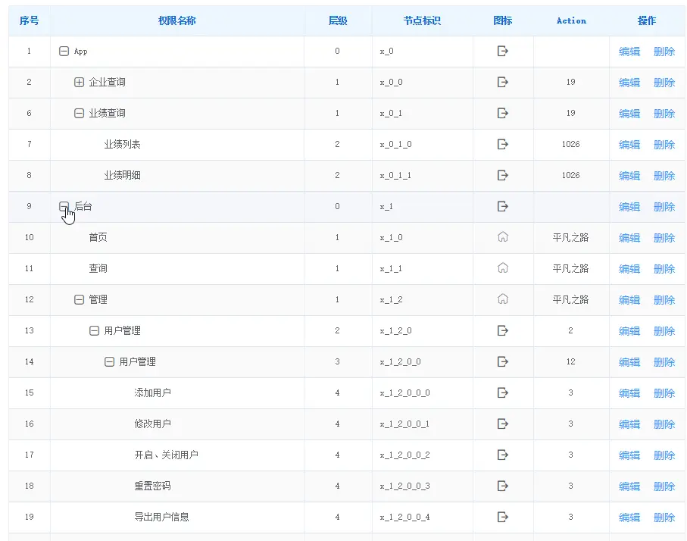This screenshot has width=687, height=541.
Task: Collapse the level 2 用户管理 node
Action: [94, 331]
